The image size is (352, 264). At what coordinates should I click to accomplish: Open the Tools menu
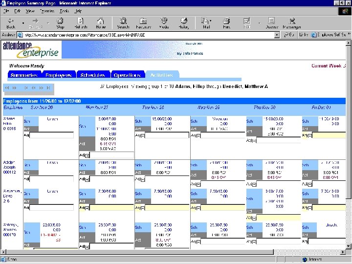tap(64, 11)
